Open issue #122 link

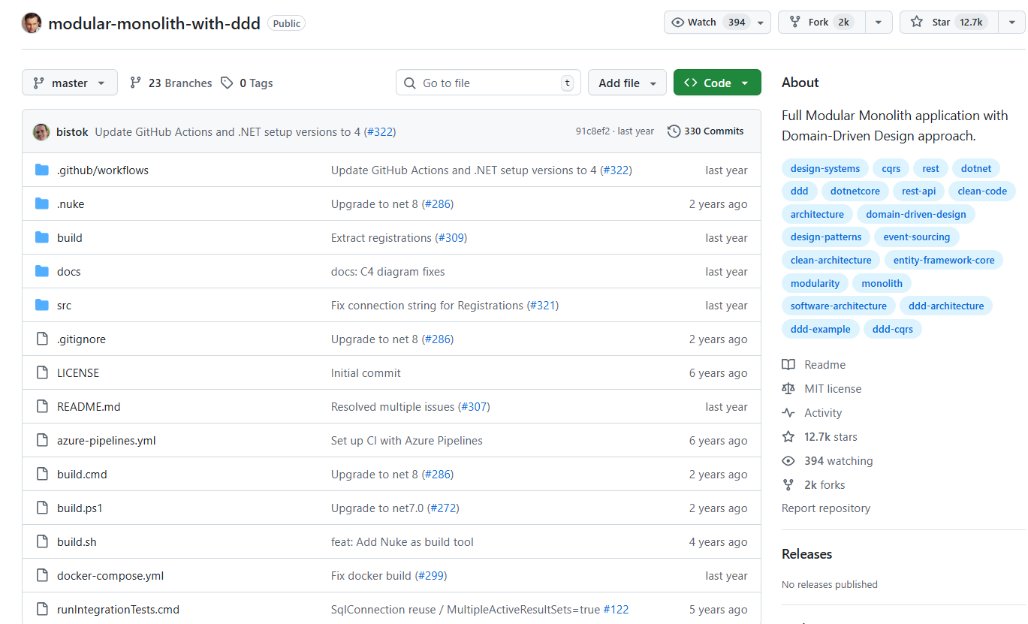pyautogui.click(x=616, y=610)
